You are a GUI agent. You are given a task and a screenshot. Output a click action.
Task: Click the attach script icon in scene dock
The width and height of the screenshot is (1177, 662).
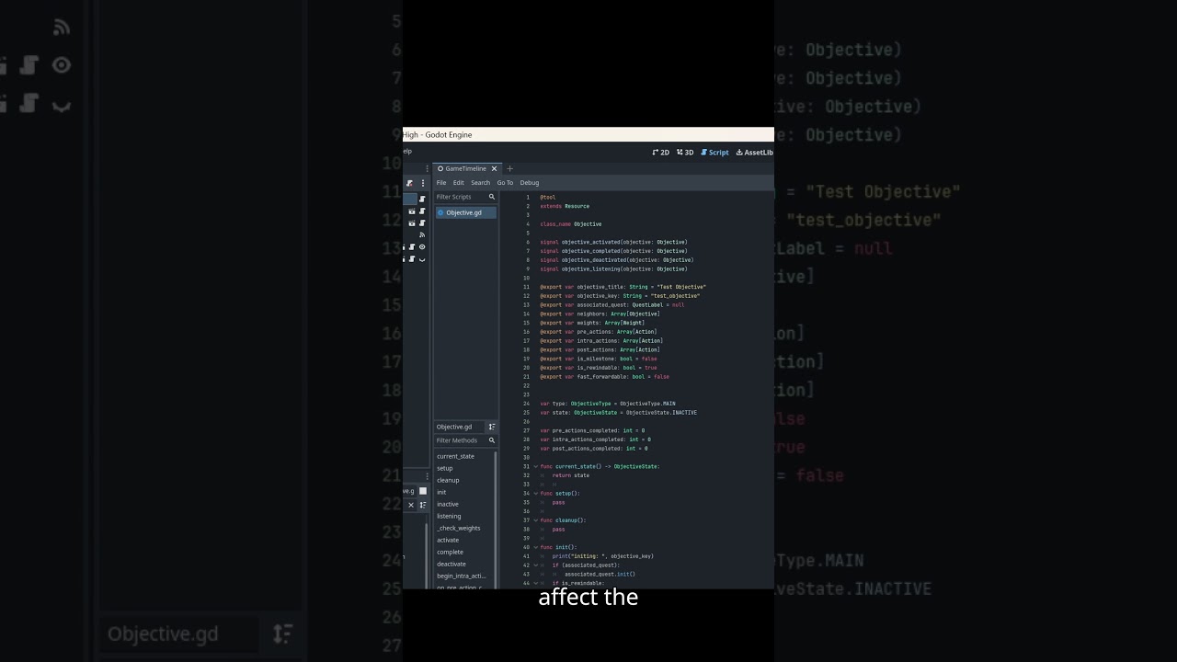(409, 183)
